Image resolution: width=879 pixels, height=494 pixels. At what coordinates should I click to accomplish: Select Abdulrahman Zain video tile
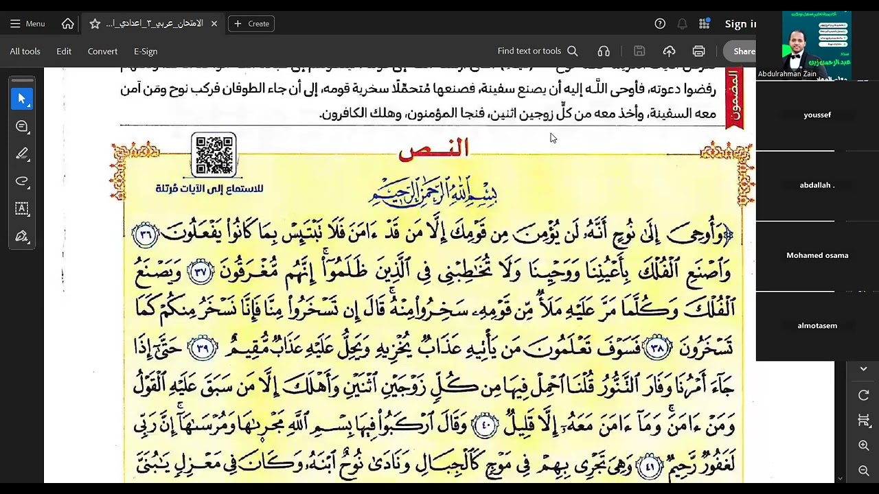pos(817,44)
